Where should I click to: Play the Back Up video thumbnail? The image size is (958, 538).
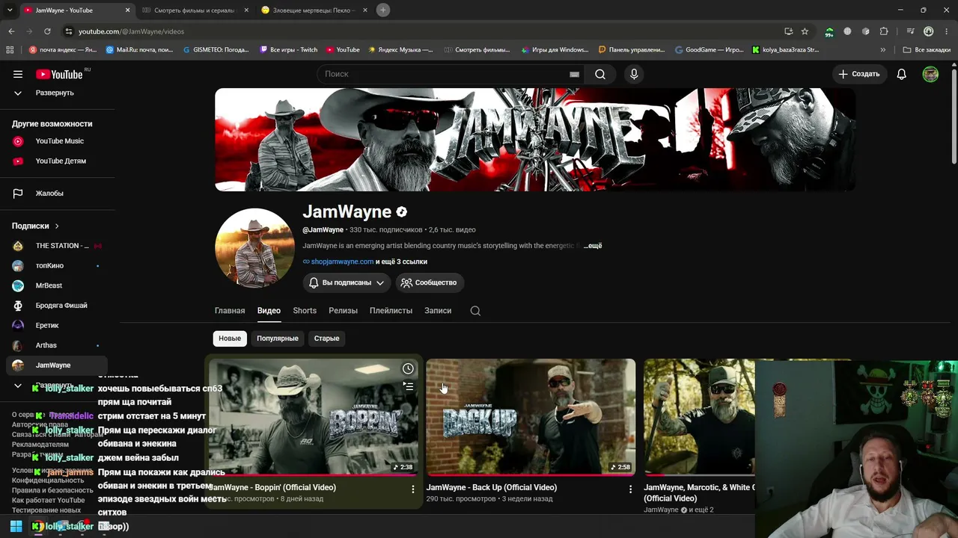[x=531, y=417]
